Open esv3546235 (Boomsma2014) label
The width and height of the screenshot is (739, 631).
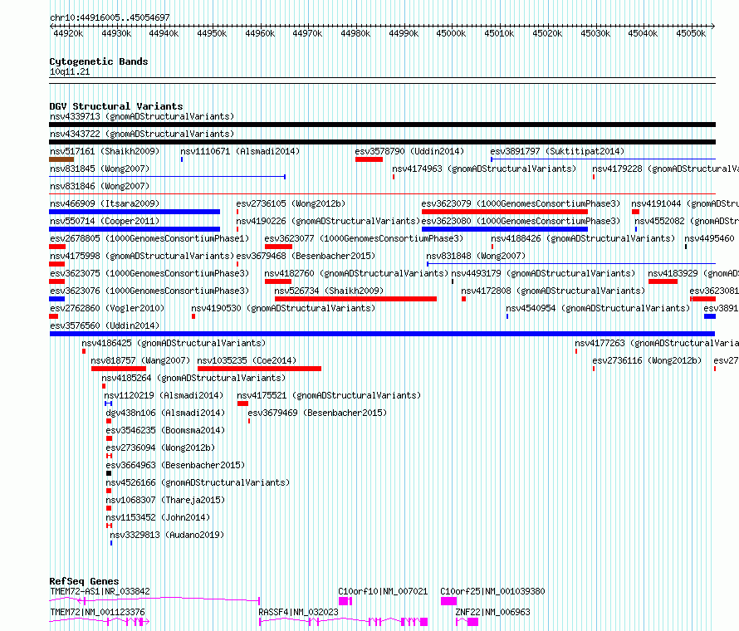coord(165,430)
